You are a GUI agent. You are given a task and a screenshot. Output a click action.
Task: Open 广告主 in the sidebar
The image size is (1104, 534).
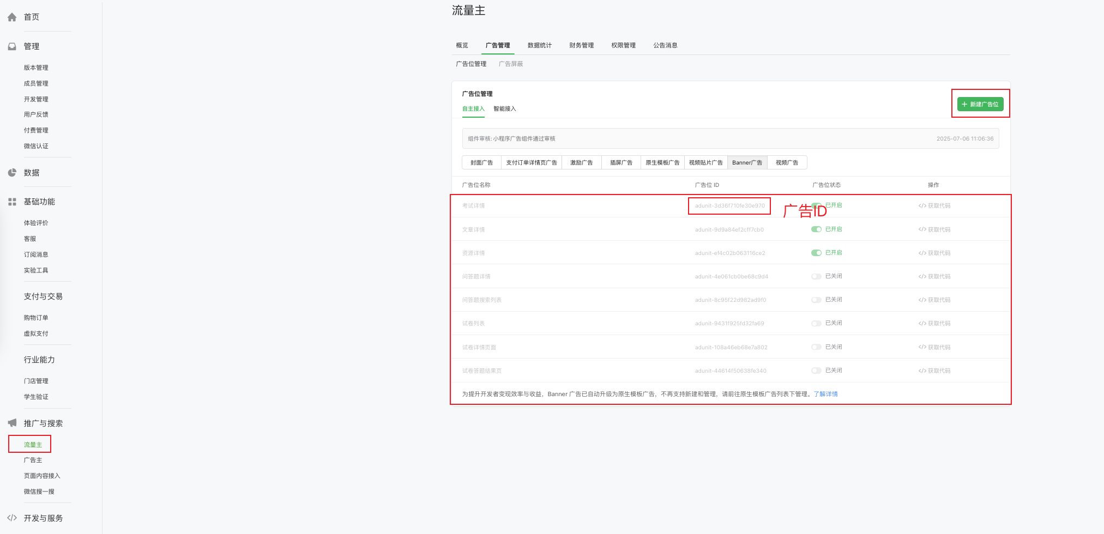click(33, 460)
